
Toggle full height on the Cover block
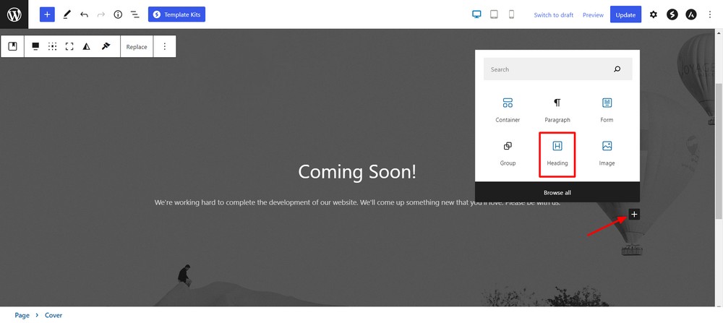[69, 46]
